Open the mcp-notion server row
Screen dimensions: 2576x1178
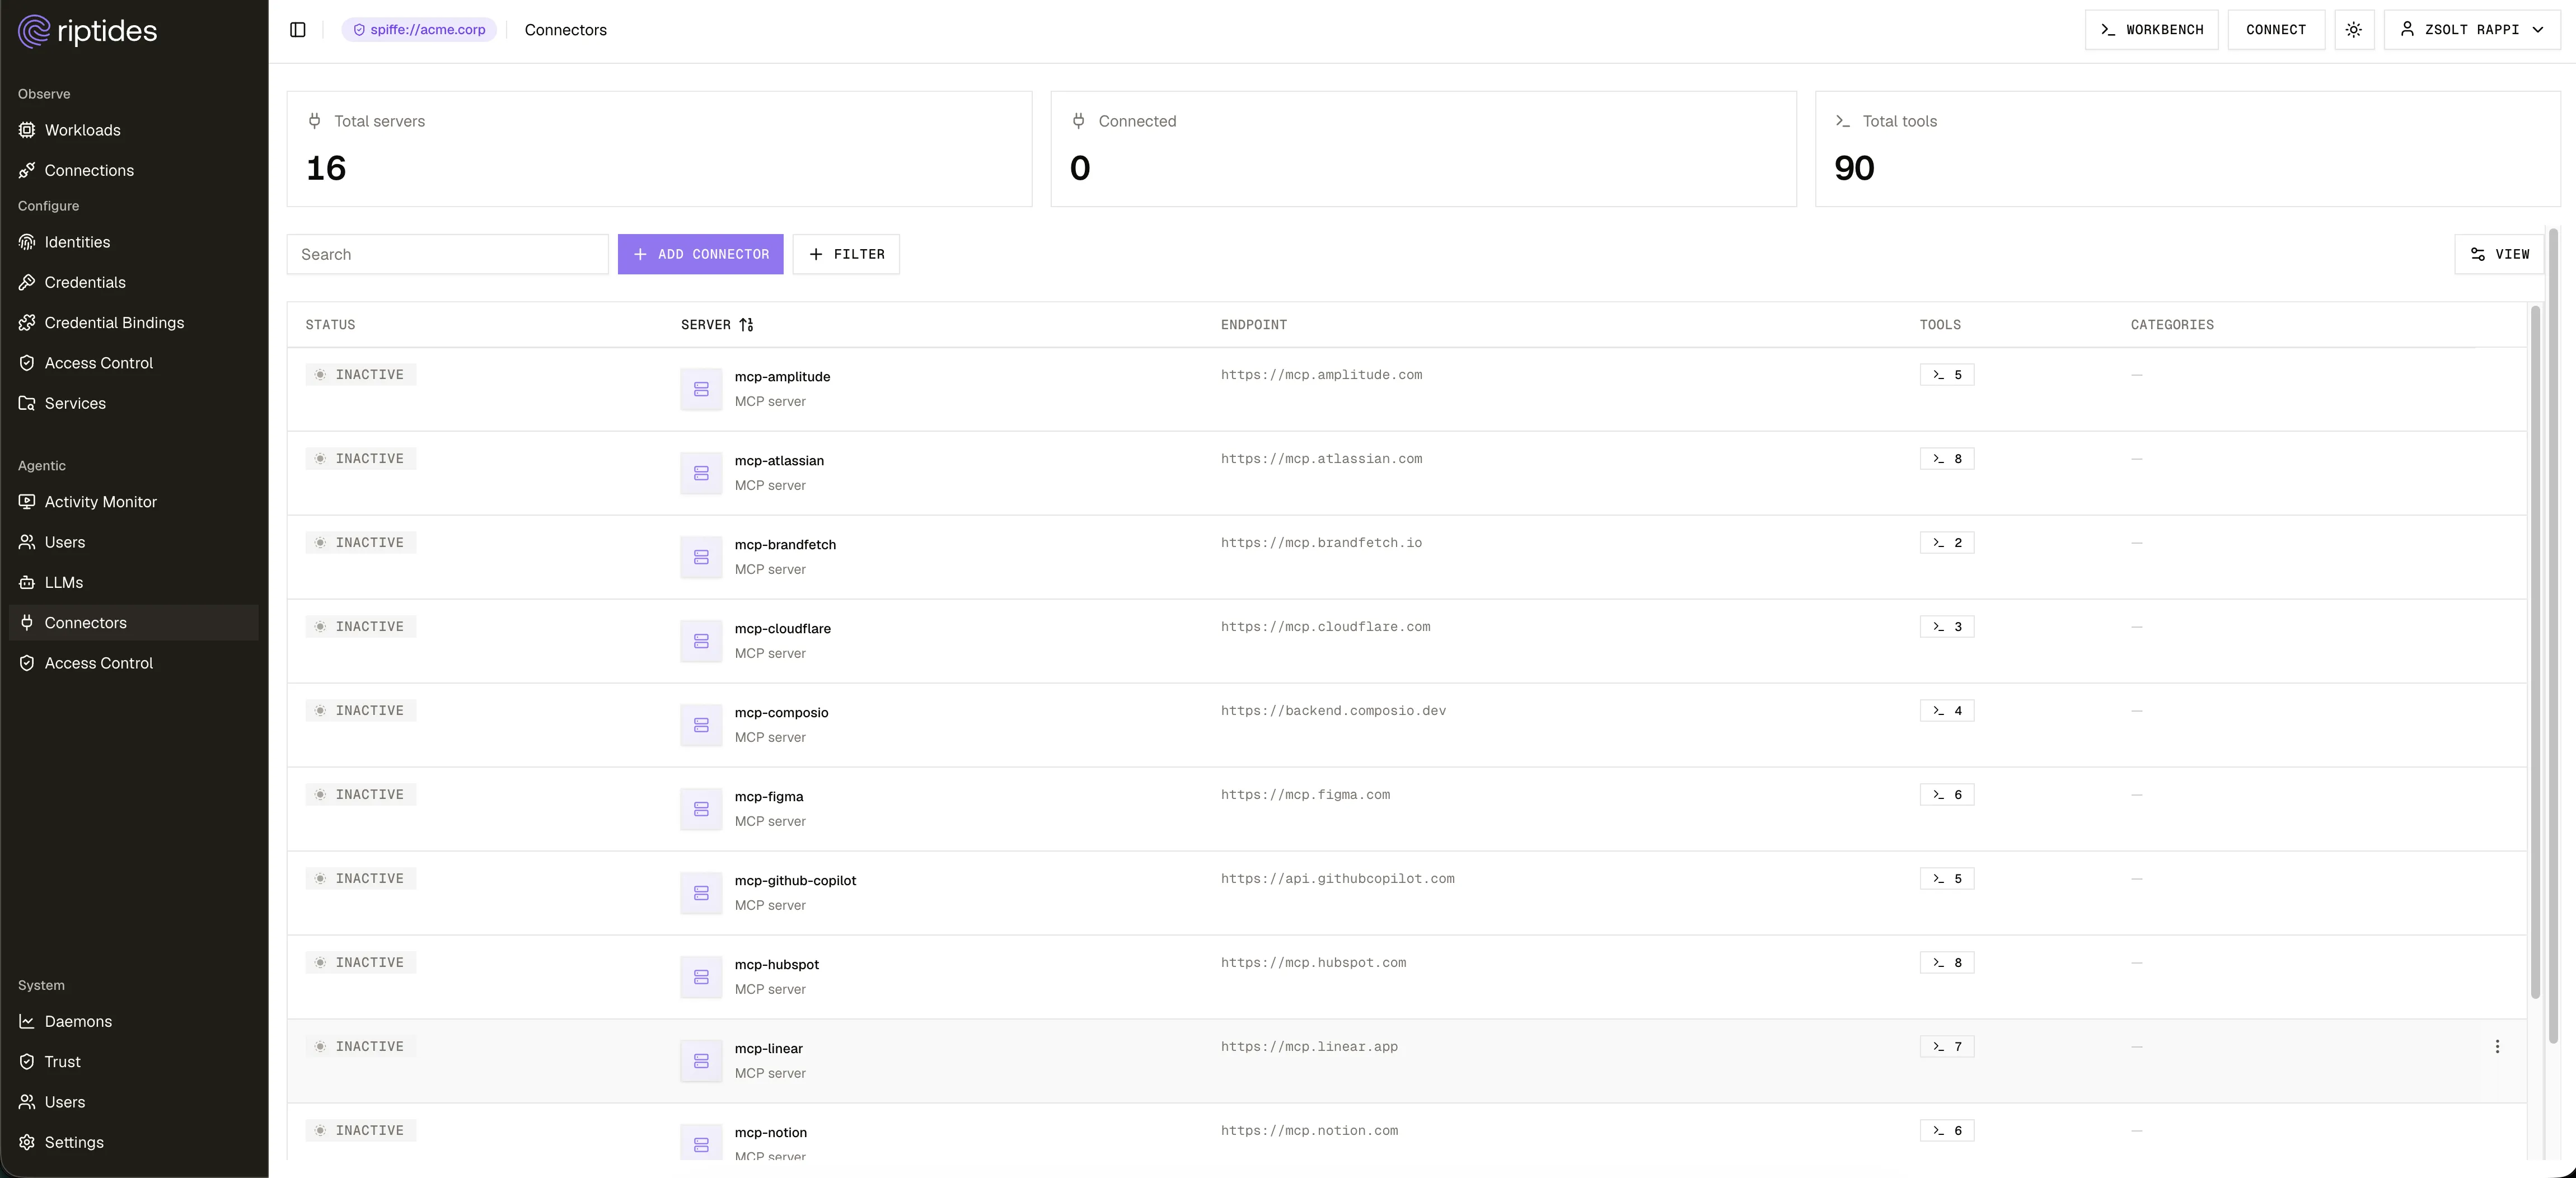click(1406, 1132)
